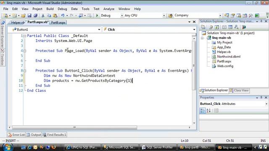Open the Tools menu

pos(85,9)
